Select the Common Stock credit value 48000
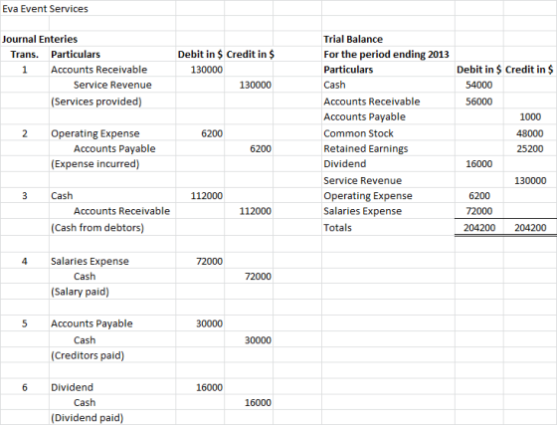Screen dimensions: 557x425 (x=530, y=133)
